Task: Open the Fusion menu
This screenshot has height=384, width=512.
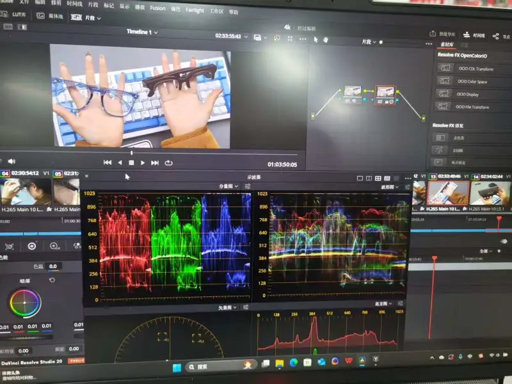Action: [157, 8]
